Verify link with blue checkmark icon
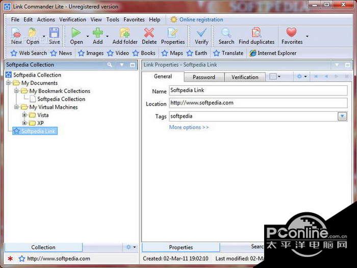357x268 pixels. tap(201, 33)
